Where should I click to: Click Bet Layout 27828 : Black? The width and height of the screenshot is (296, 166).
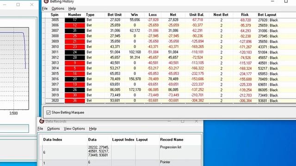click(x=268, y=20)
